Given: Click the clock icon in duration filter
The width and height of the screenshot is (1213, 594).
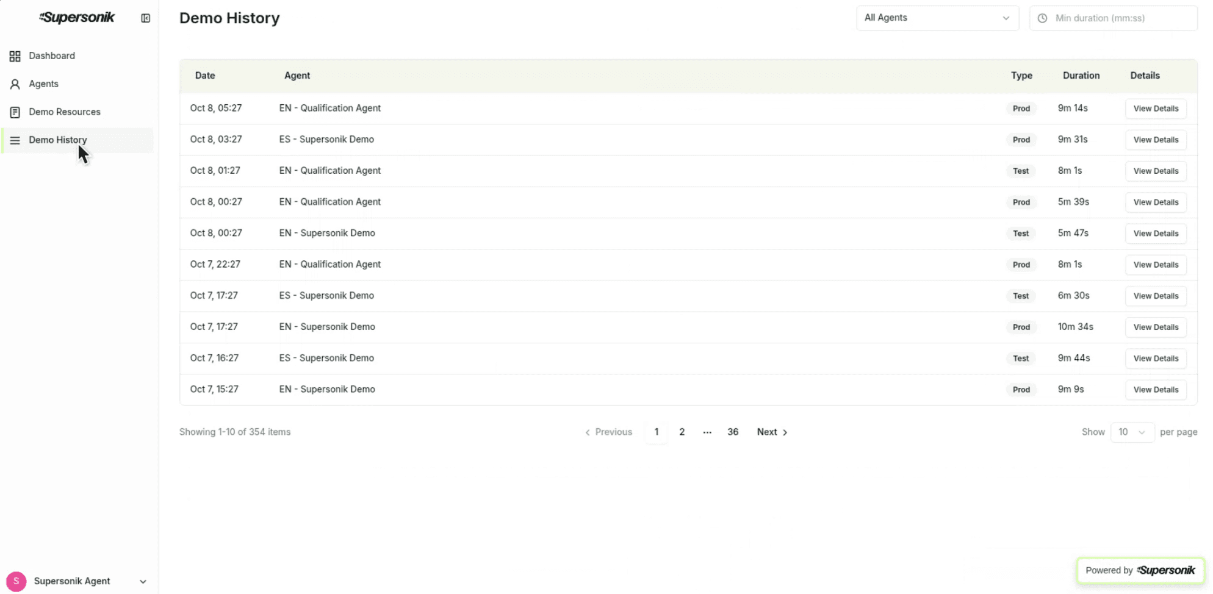Looking at the screenshot, I should 1043,18.
